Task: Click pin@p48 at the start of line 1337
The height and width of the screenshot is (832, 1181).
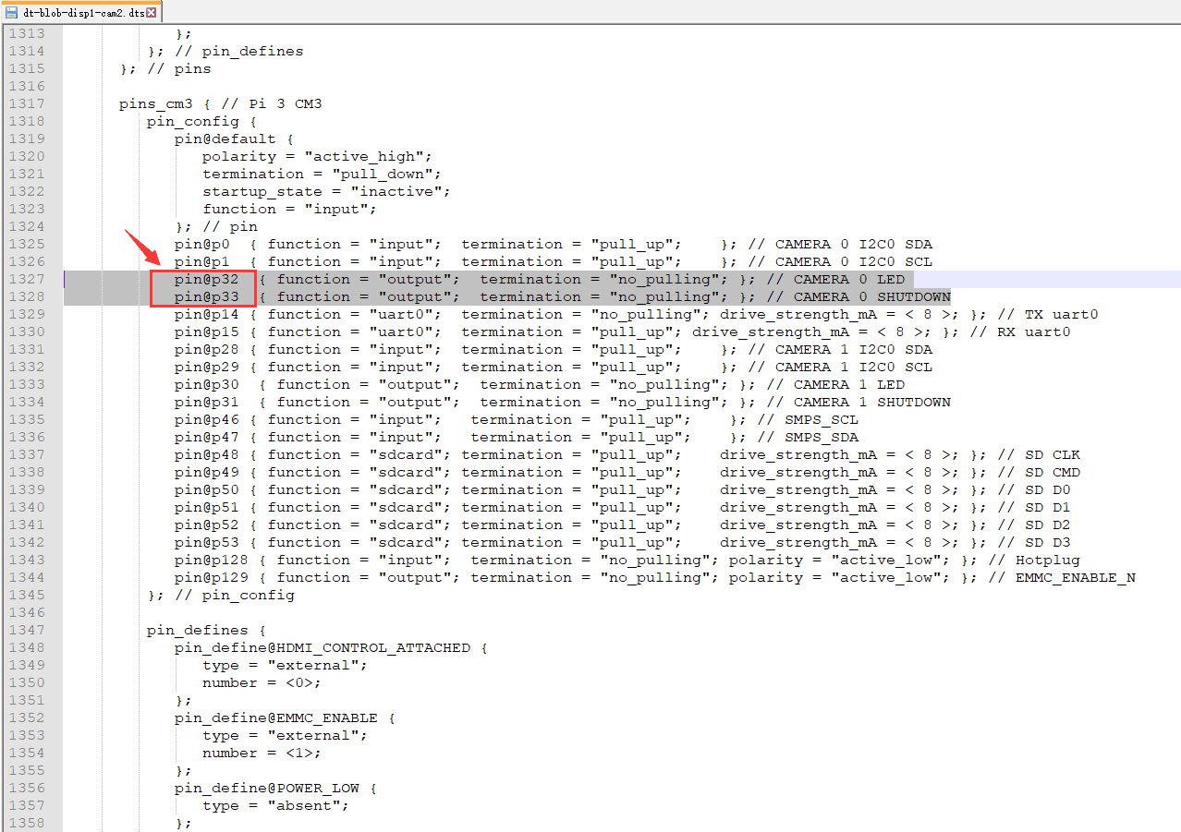Action: coord(206,454)
